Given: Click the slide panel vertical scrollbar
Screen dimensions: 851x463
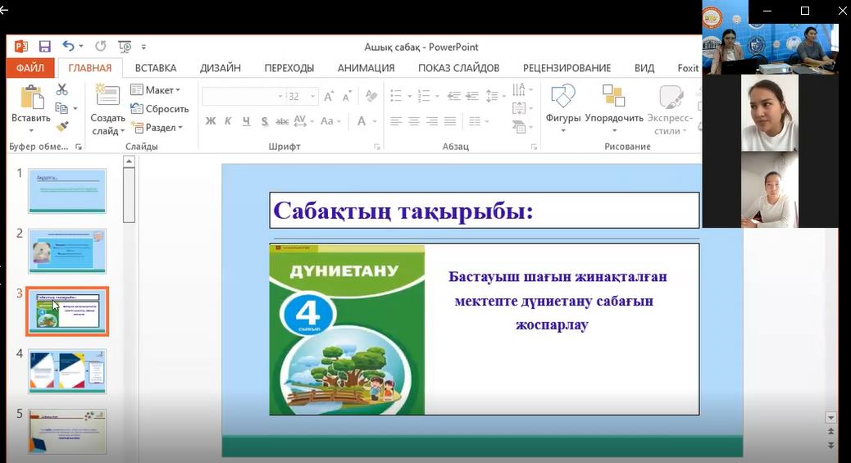Looking at the screenshot, I should pyautogui.click(x=129, y=197).
